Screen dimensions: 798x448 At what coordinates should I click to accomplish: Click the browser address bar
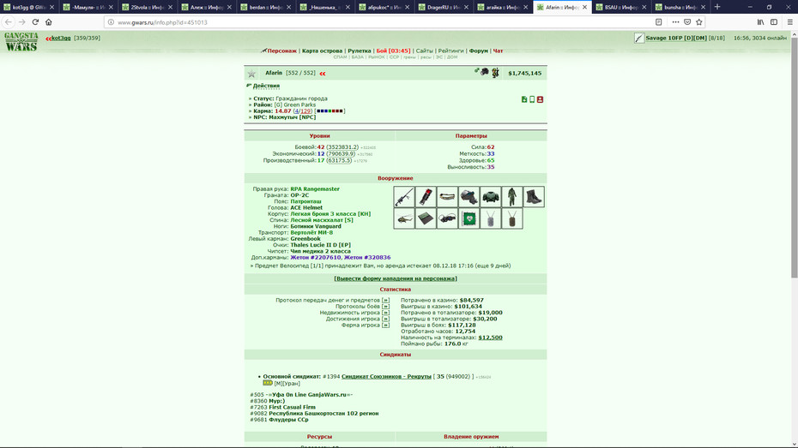(x=378, y=22)
